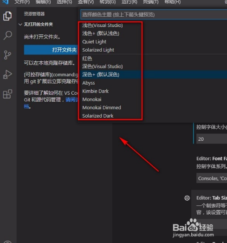
Task: Choose the Solarized Dark theme
Action: point(97,116)
